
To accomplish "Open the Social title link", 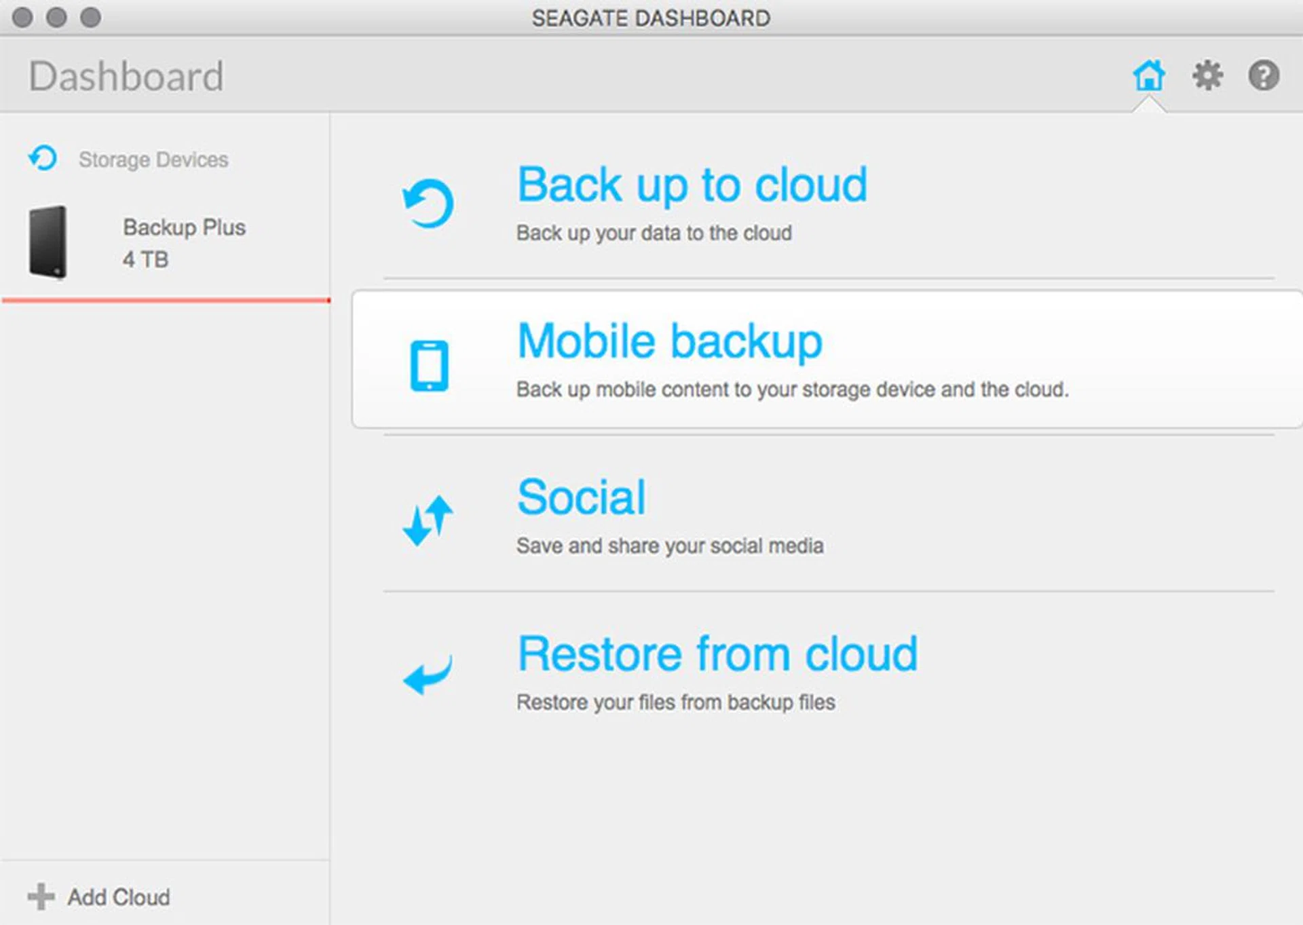I will click(581, 497).
